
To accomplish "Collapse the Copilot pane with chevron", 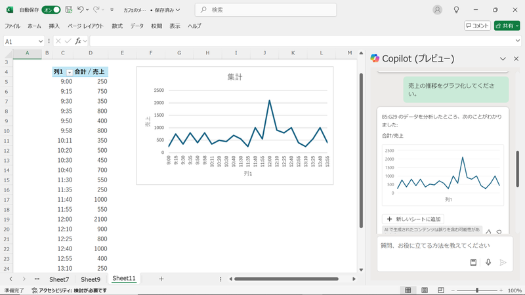I will [x=503, y=58].
